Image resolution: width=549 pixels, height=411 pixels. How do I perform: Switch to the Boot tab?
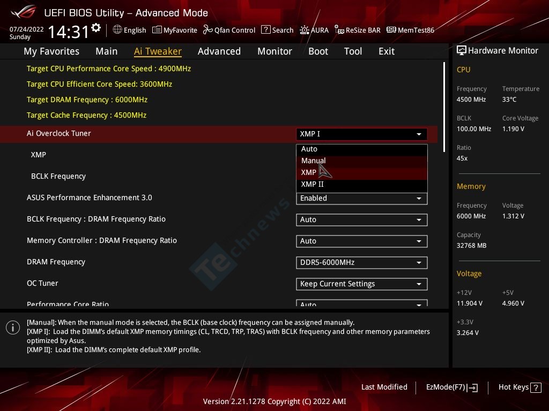click(318, 51)
